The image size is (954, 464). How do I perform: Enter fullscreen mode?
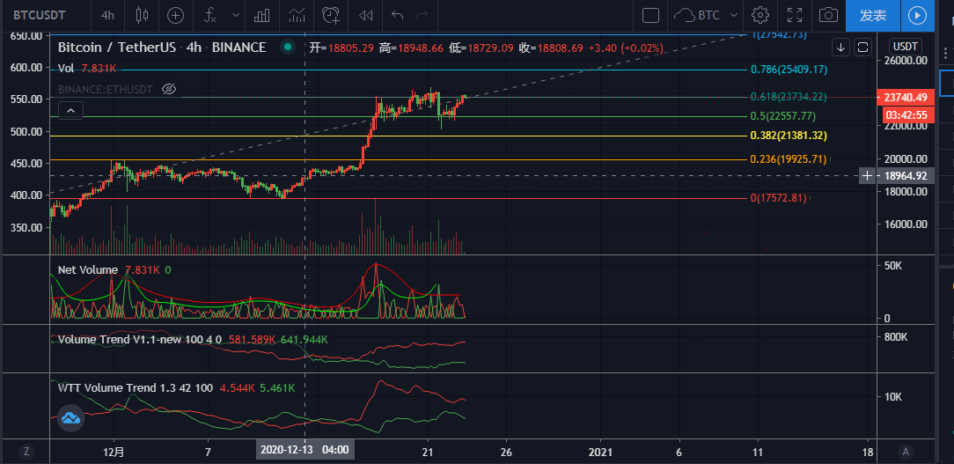coord(794,15)
